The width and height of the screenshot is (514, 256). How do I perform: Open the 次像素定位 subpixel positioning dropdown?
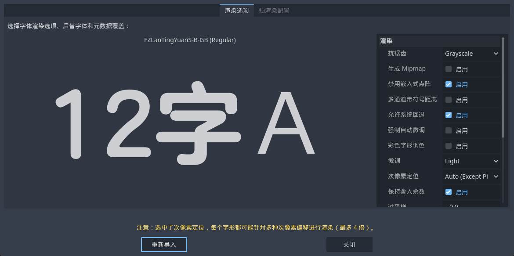point(471,176)
